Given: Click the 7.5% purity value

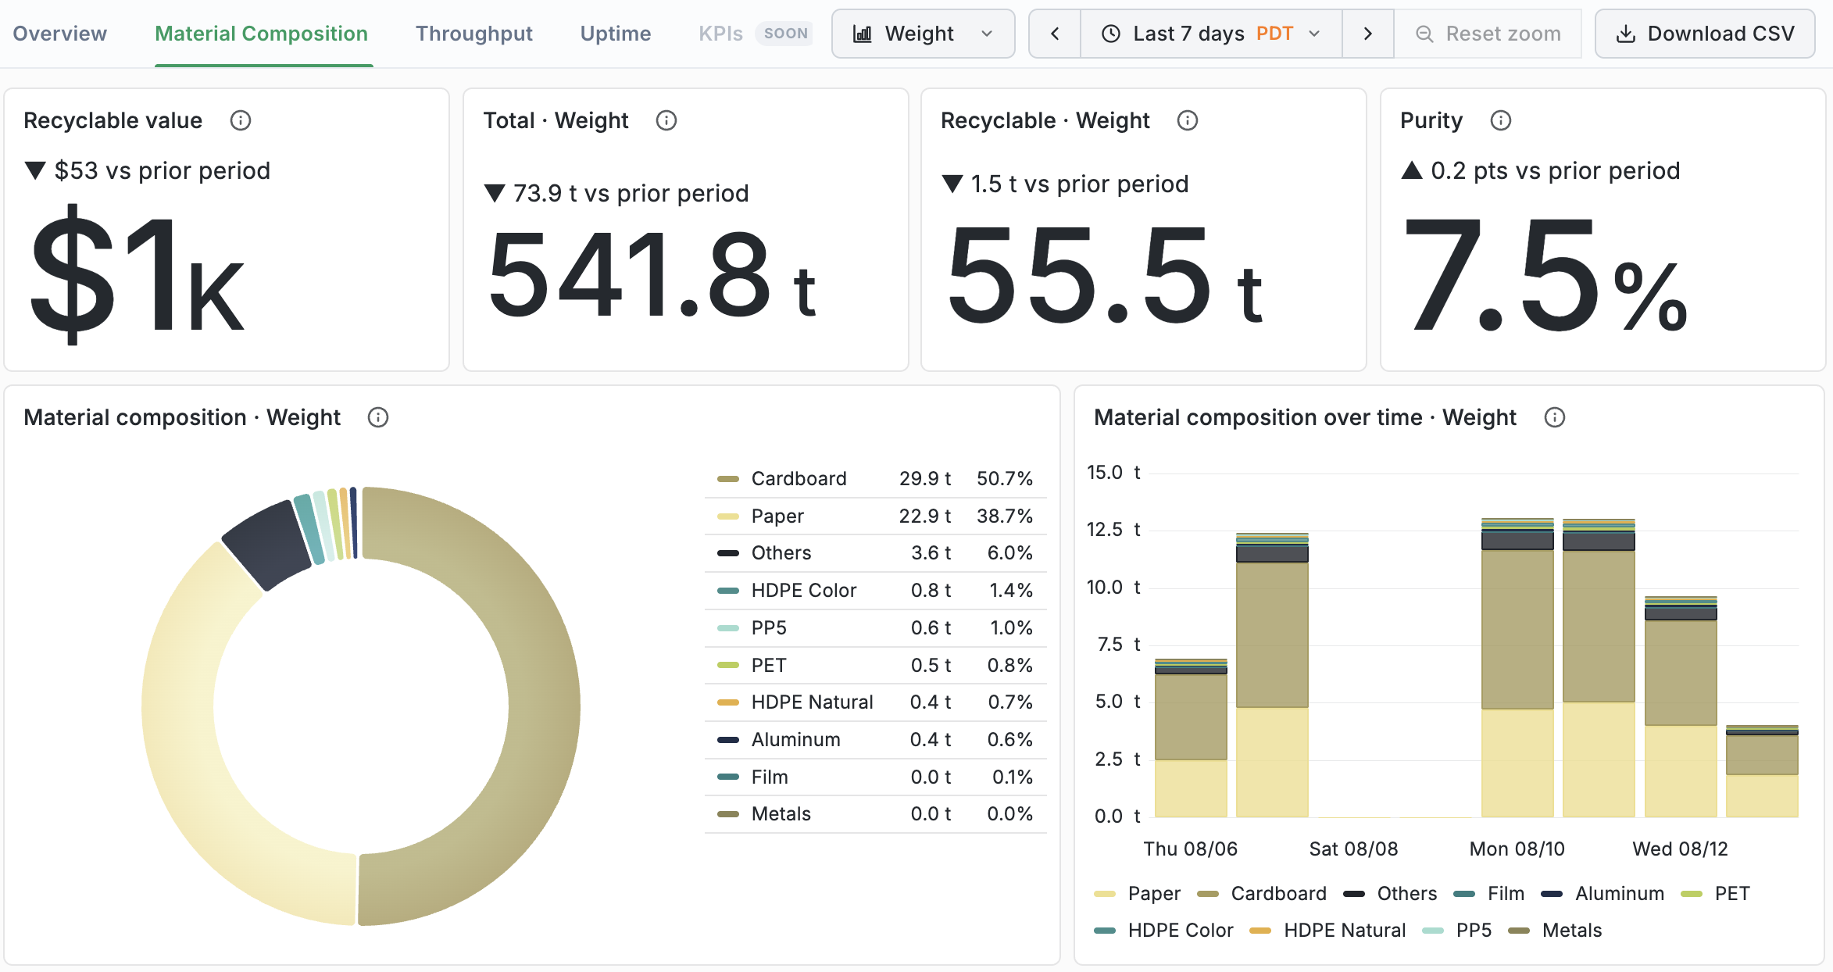Looking at the screenshot, I should (1545, 275).
